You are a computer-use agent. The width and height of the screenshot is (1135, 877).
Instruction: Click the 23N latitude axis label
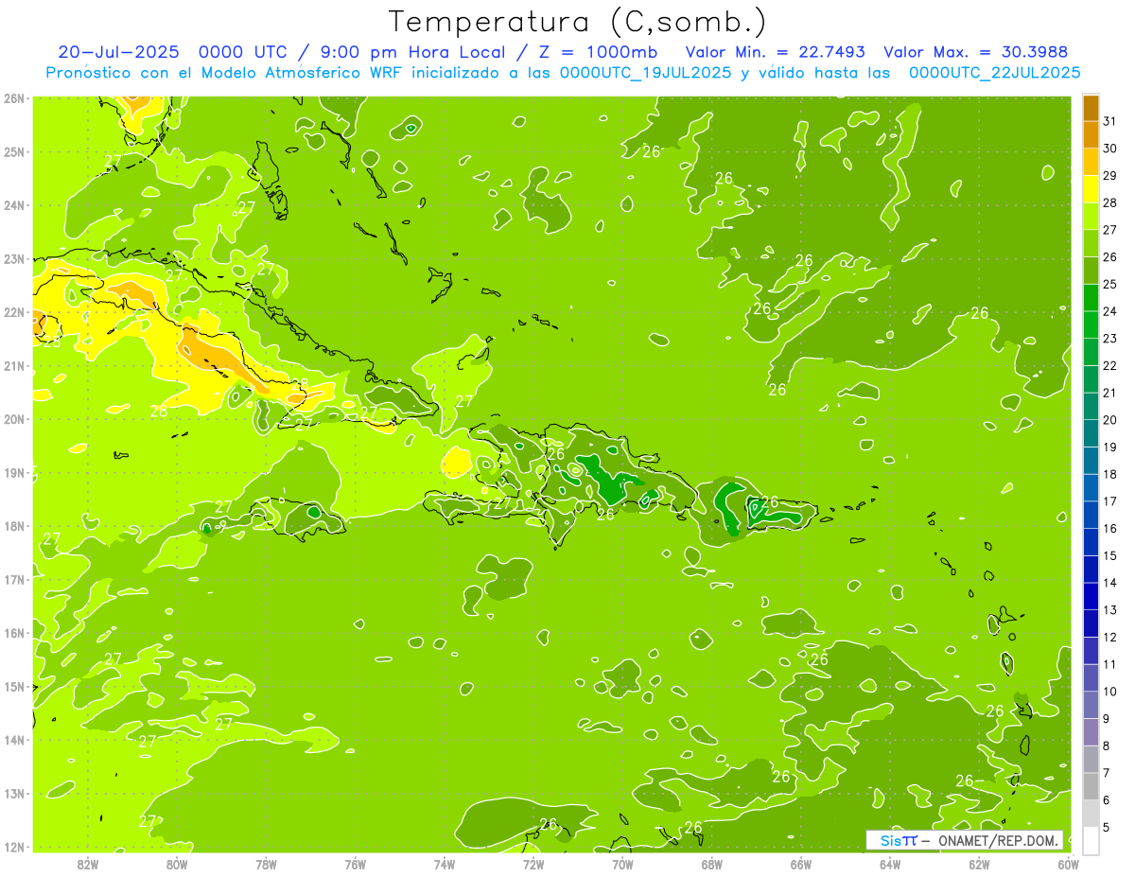click(14, 259)
